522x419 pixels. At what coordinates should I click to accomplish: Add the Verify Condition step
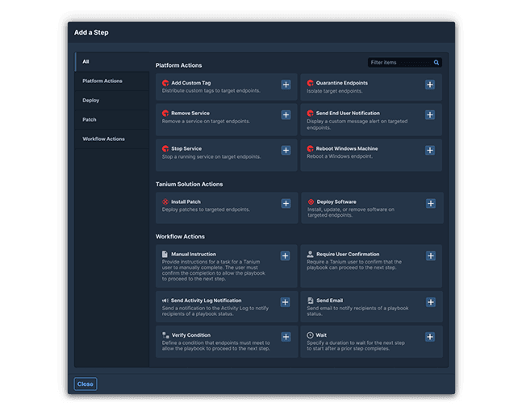pos(286,337)
